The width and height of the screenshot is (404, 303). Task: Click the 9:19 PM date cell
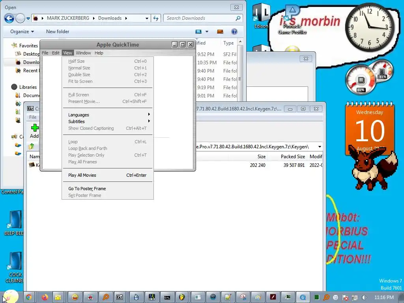[x=206, y=87]
